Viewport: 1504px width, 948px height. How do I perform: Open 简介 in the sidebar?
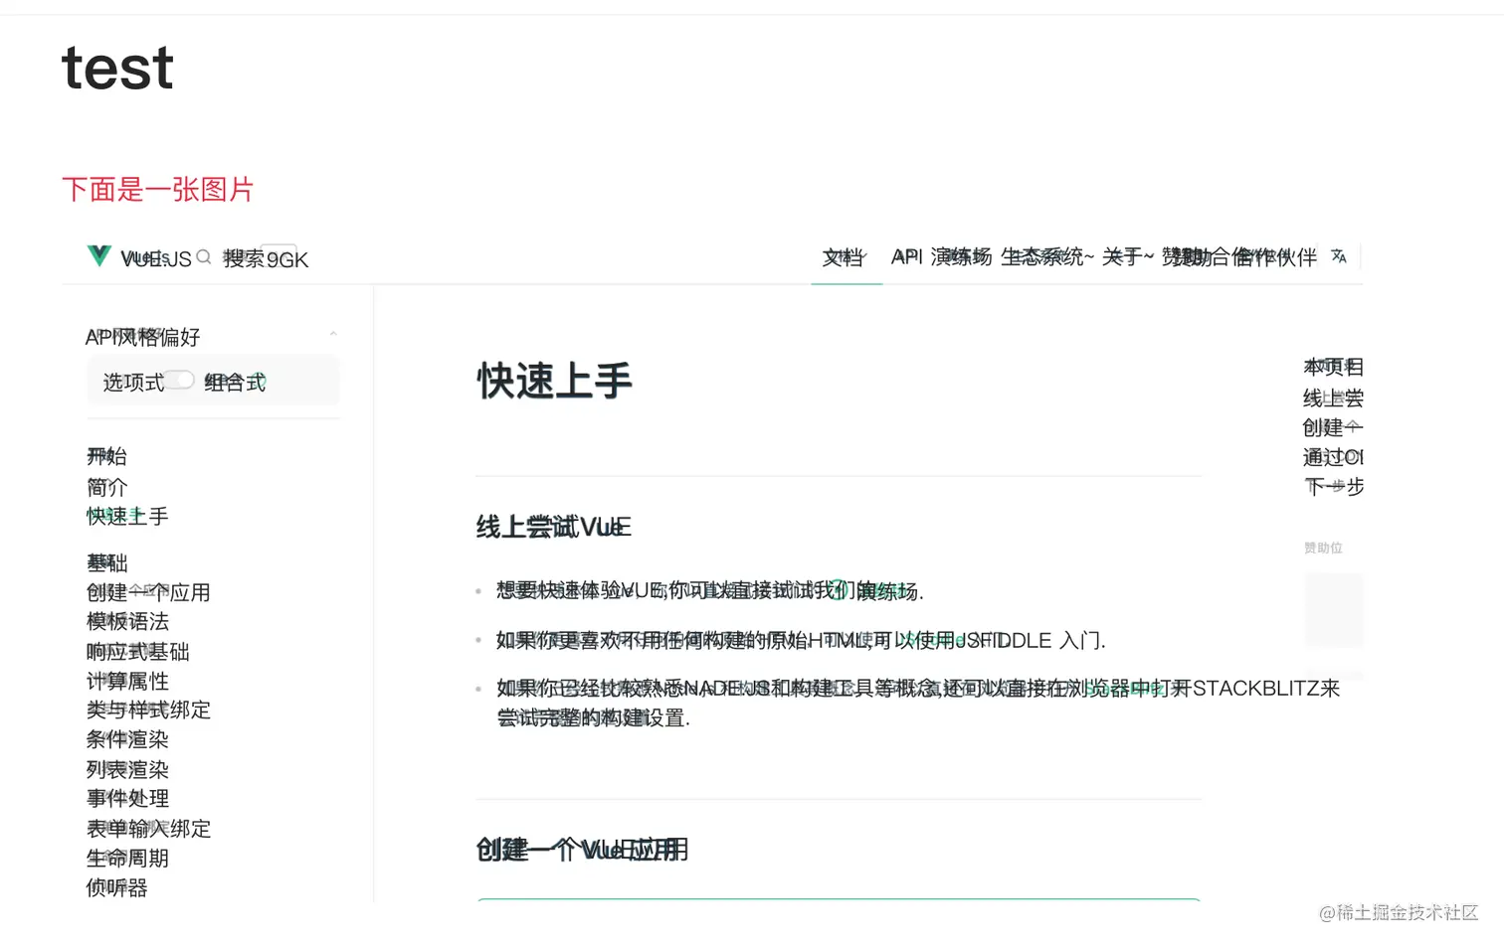[x=106, y=487]
